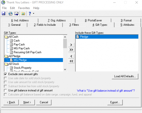
Task: Toggle Use sale date for sold stock/property
Action: (x=5, y=78)
